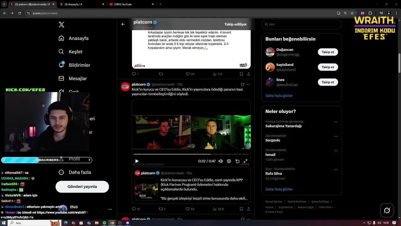Viewport: 401px width, 226px height.
Task: Open more options on Eddie tweet
Action: click(248, 84)
